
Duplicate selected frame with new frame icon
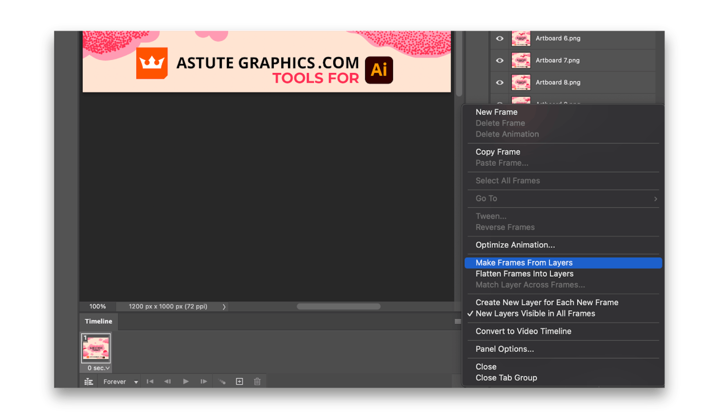coord(239,381)
